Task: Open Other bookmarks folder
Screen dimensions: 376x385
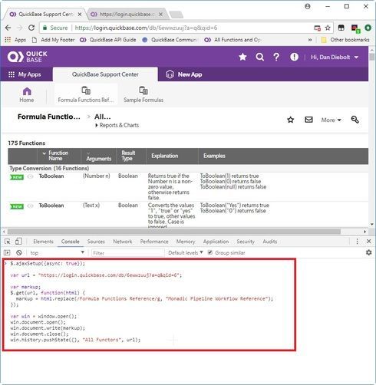Action: [345, 40]
